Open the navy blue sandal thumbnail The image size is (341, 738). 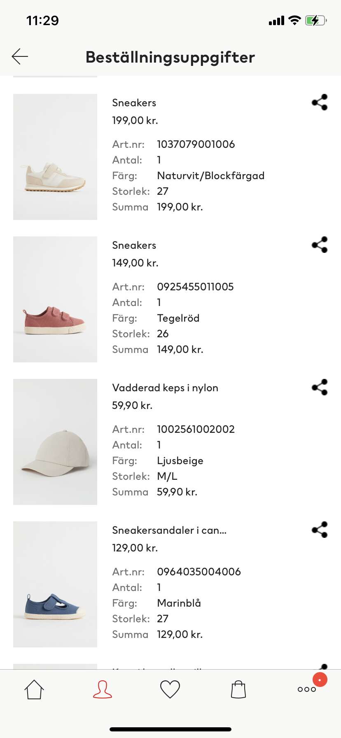point(55,584)
